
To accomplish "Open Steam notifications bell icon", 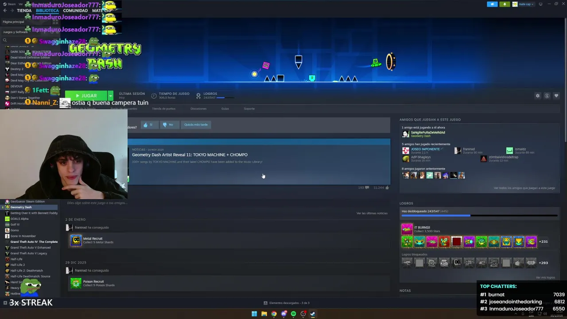I will coord(505,4).
